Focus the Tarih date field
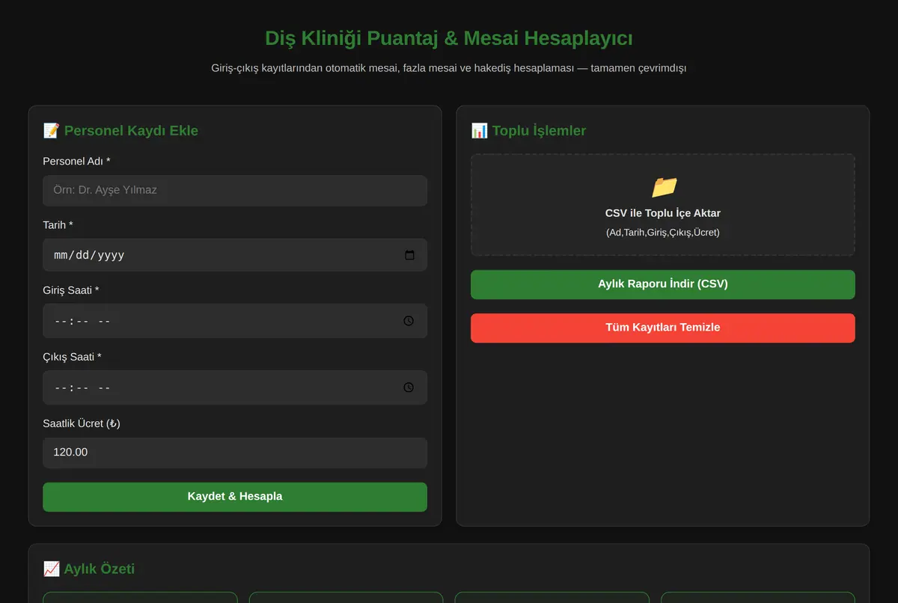 tap(235, 255)
